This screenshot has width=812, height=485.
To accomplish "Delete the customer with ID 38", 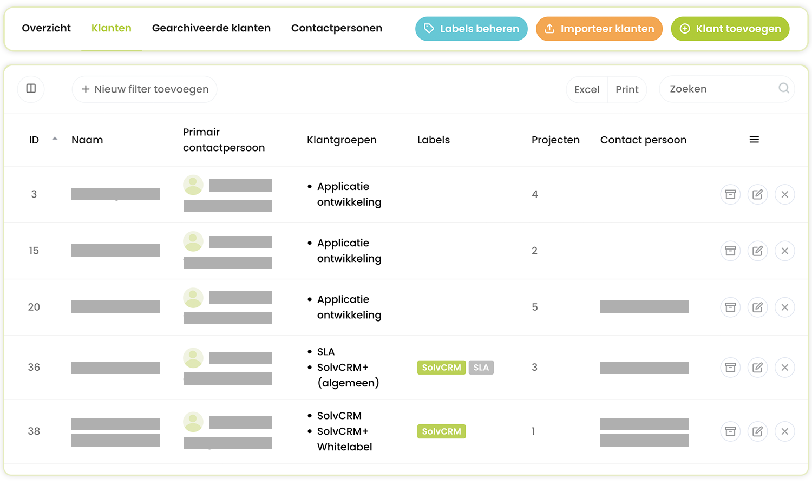I will (784, 431).
